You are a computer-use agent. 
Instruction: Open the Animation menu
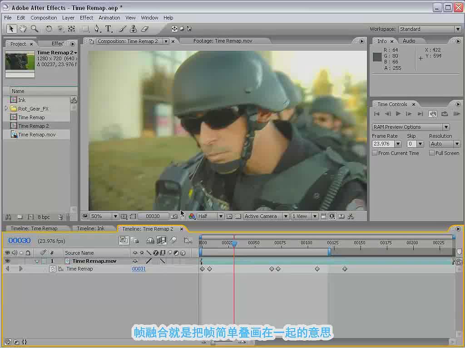(x=109, y=18)
